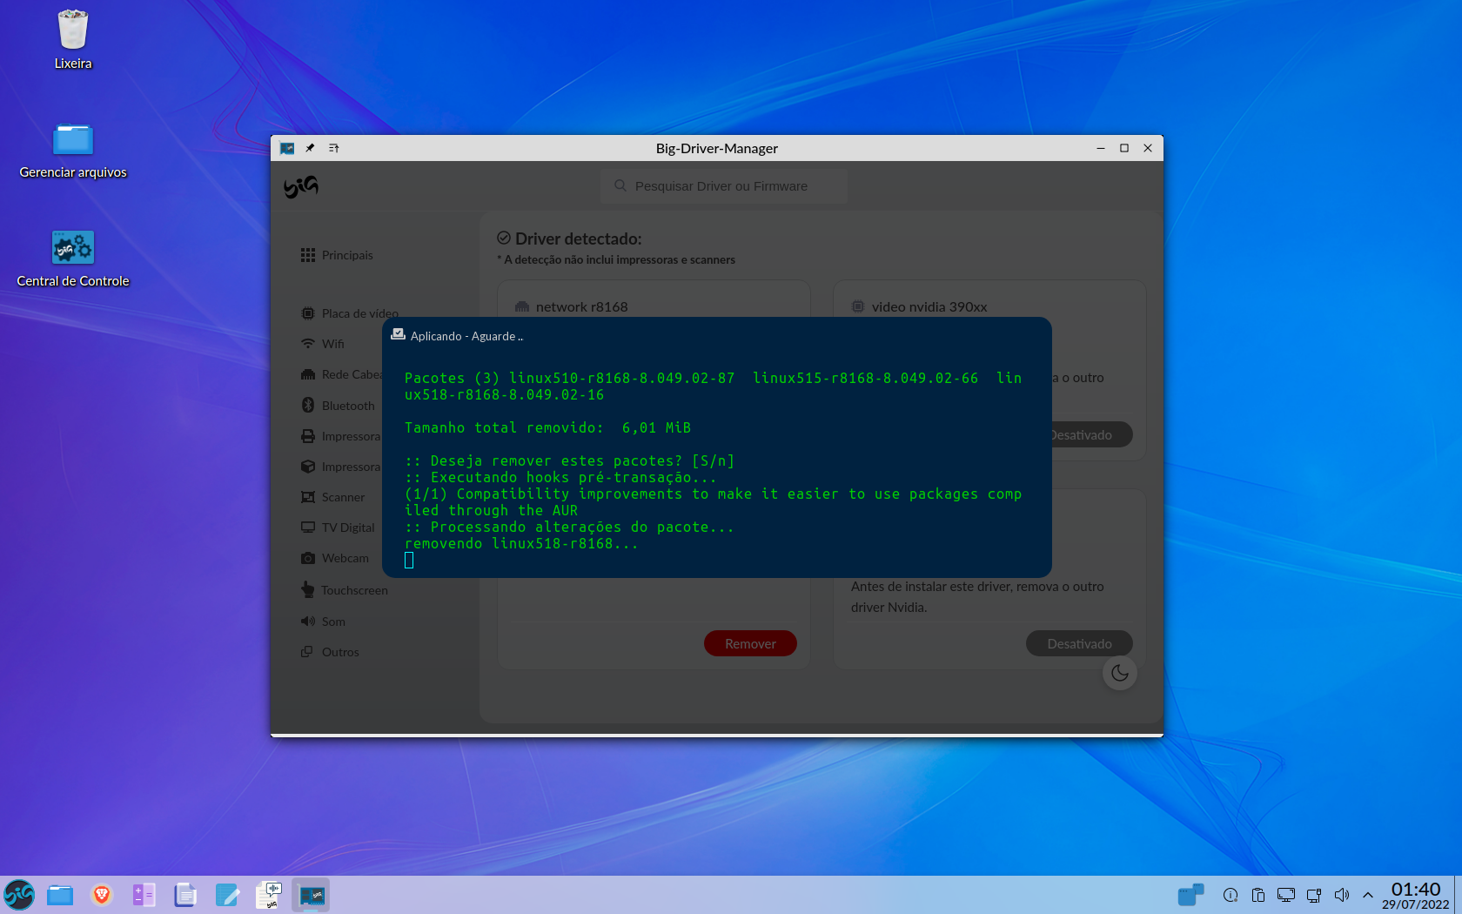Open the text editor taskbar icon
This screenshot has width=1462, height=914.
coord(227,895)
